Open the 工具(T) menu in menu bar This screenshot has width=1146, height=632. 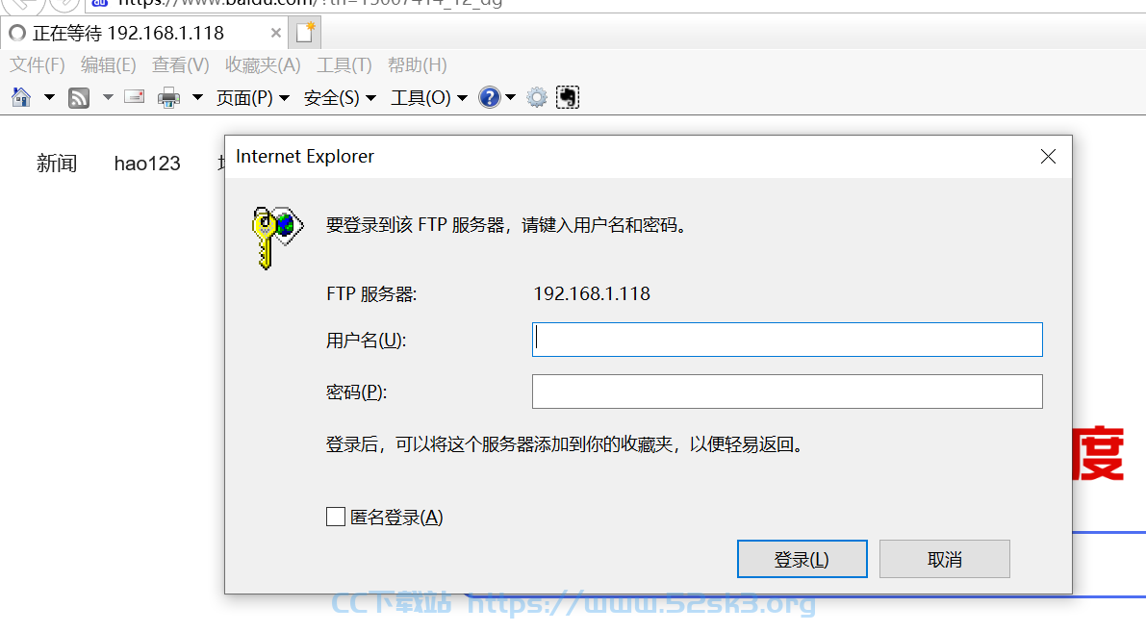pos(344,65)
